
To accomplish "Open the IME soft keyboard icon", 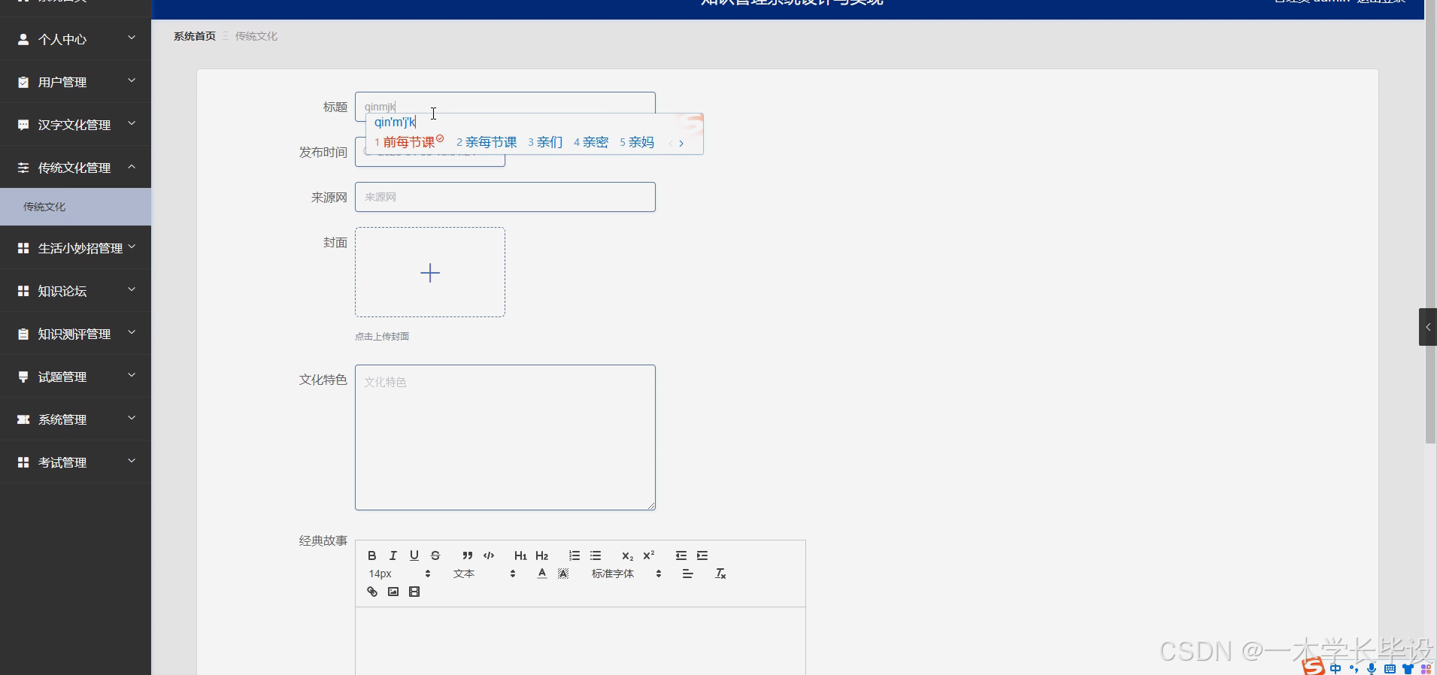I will pos(1390,668).
